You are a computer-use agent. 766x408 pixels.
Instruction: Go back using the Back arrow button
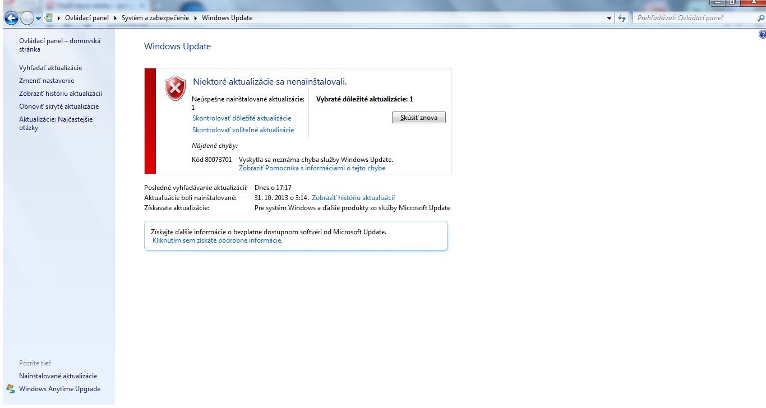coord(11,18)
